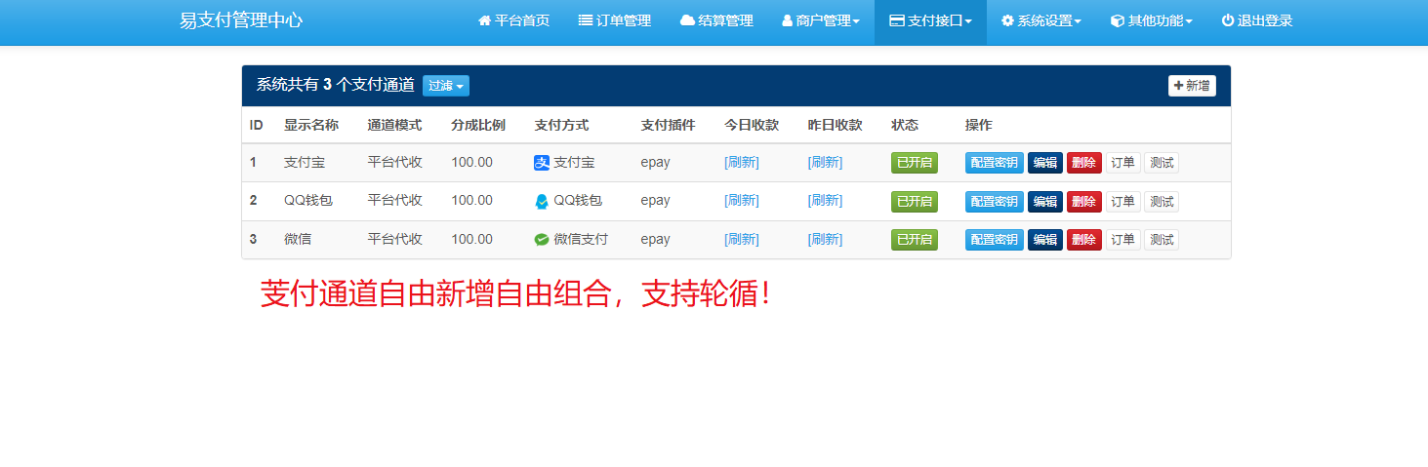Click the 系统共有 3 个支付通道 heading
Screen dimensions: 1428x467
click(x=336, y=85)
